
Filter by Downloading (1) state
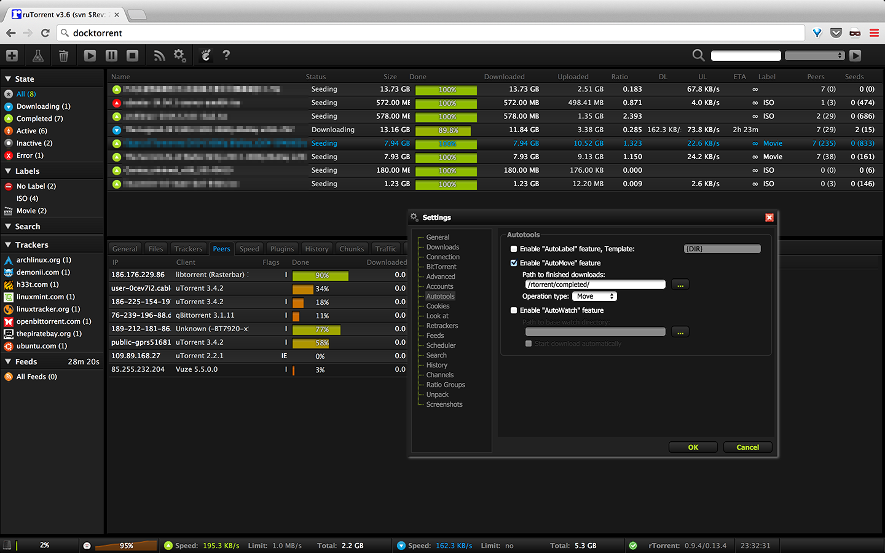point(43,106)
